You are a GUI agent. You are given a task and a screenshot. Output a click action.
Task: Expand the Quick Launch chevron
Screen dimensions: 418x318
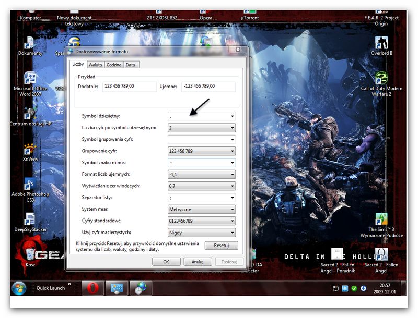pyautogui.click(x=69, y=284)
